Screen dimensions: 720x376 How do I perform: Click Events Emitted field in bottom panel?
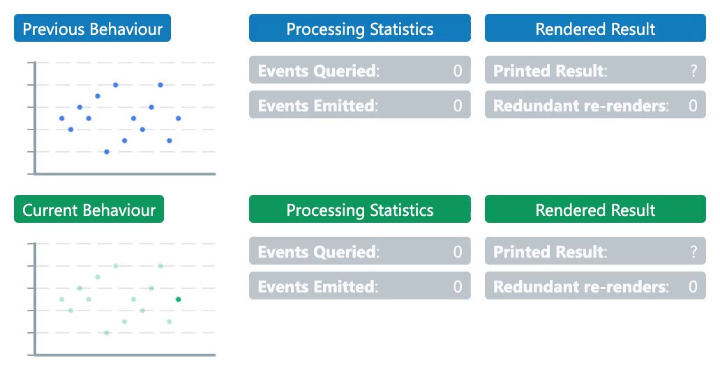(359, 285)
